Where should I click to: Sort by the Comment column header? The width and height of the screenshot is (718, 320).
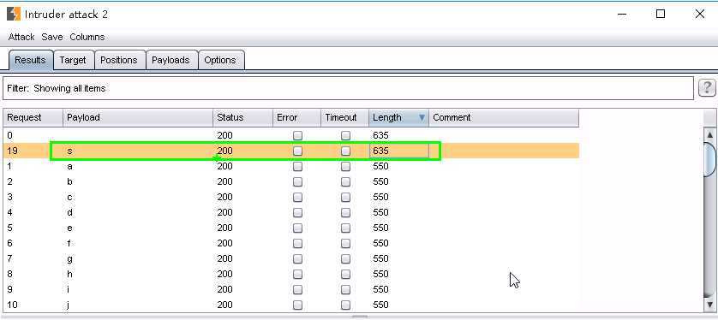[504, 118]
